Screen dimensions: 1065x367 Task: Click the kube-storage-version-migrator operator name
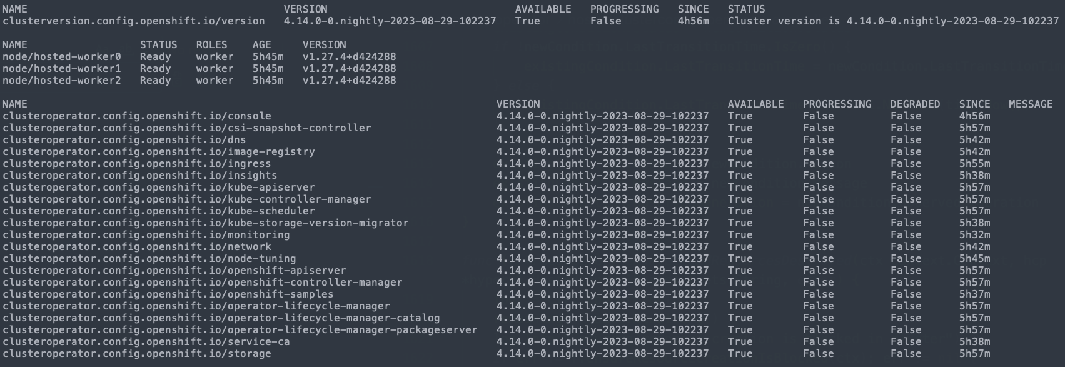[206, 223]
